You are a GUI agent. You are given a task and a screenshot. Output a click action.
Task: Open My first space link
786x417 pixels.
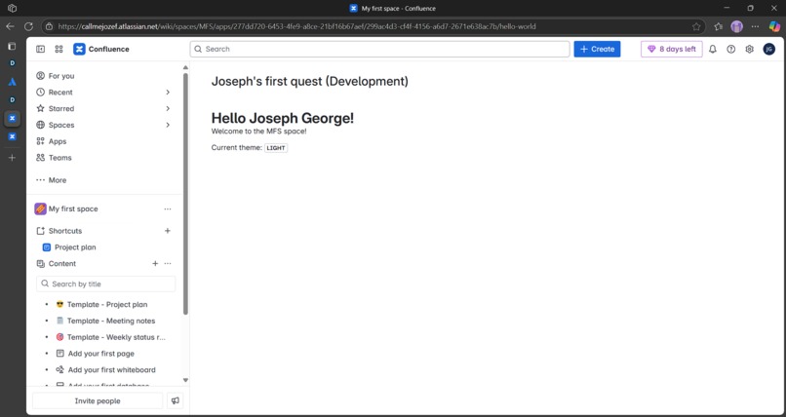tap(73, 209)
